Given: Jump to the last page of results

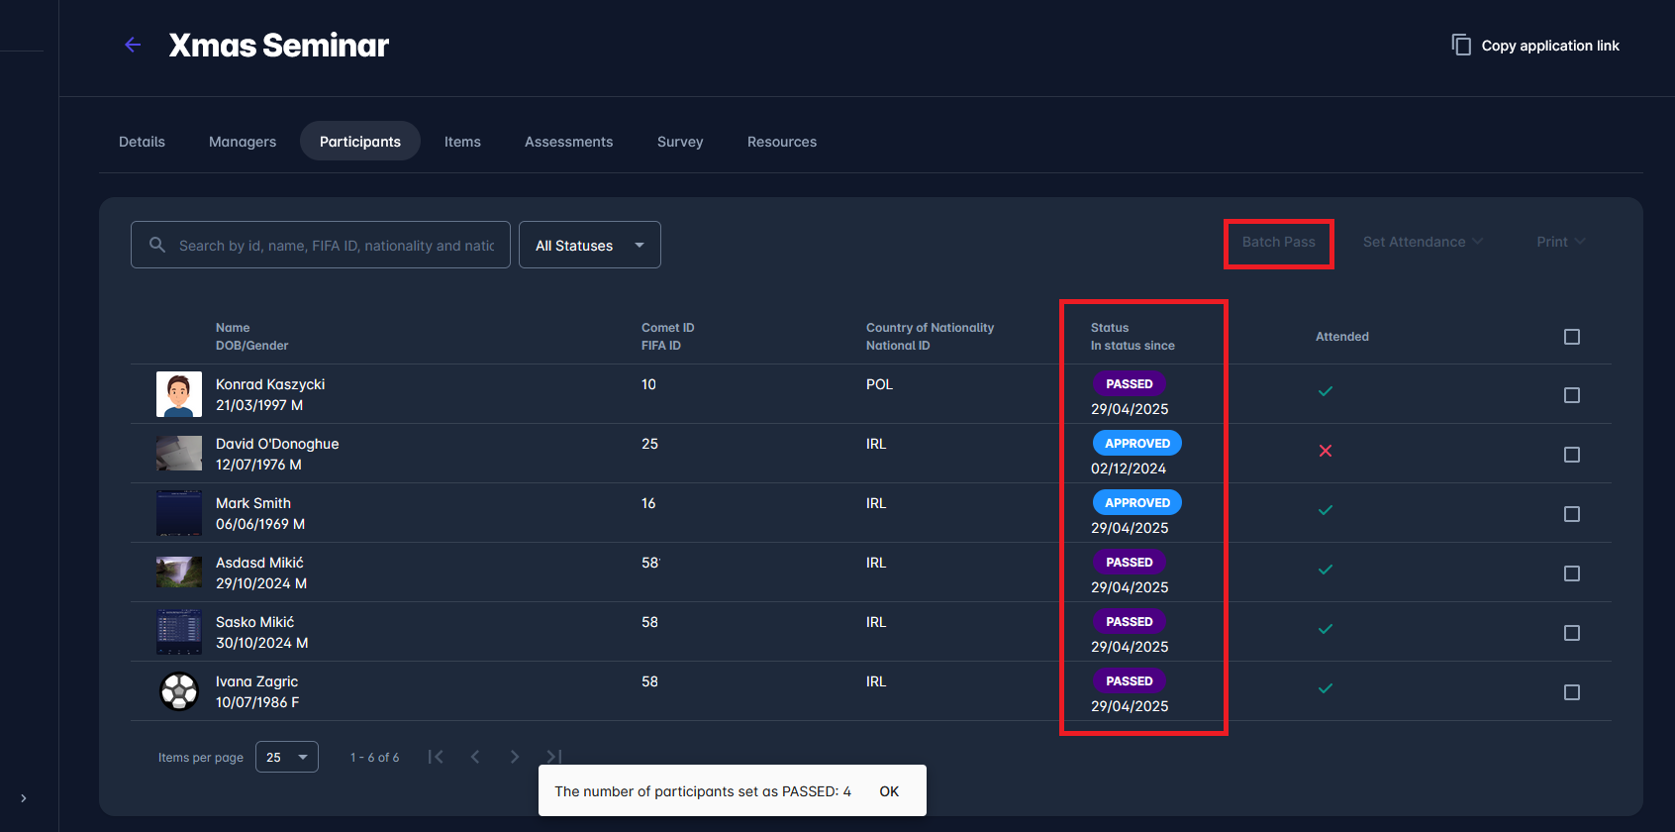Looking at the screenshot, I should coord(553,756).
